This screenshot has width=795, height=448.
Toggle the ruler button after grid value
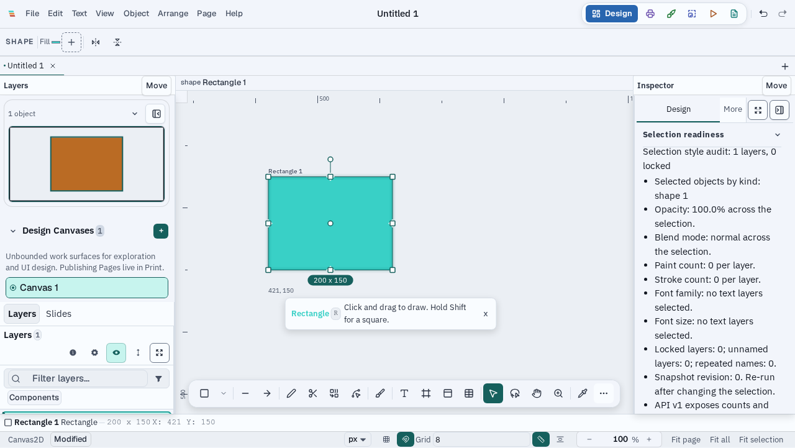pos(541,439)
